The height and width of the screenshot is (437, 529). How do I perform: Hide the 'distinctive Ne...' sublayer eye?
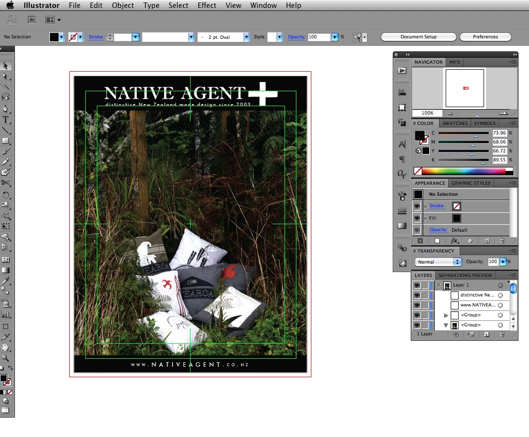coord(417,295)
